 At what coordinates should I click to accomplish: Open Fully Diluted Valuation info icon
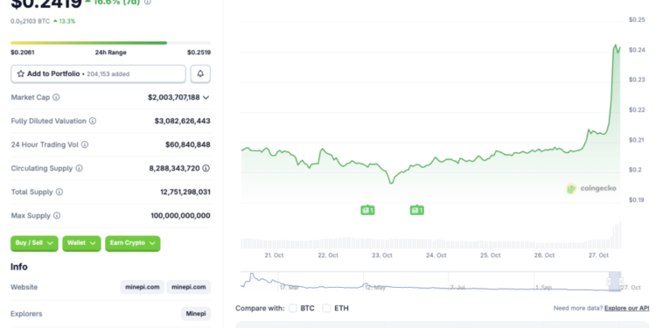[x=93, y=121]
